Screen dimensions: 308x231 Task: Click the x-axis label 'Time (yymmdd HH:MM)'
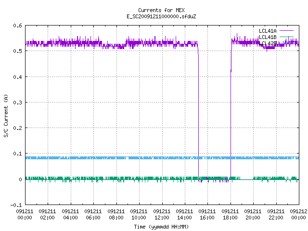[x=161, y=227]
